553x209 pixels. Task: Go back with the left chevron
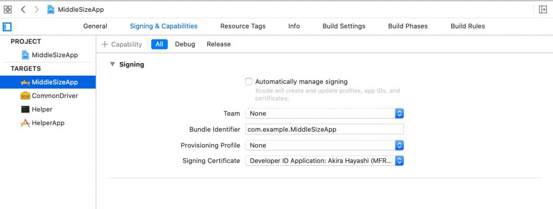(x=23, y=10)
